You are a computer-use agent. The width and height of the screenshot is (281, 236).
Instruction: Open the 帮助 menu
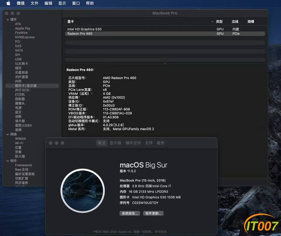coord(90,3)
